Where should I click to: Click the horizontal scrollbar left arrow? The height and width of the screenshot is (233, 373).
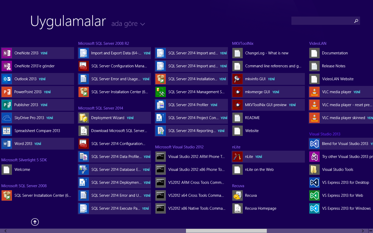point(5,231)
